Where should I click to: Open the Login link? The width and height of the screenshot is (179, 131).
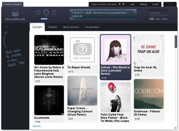[132, 4]
